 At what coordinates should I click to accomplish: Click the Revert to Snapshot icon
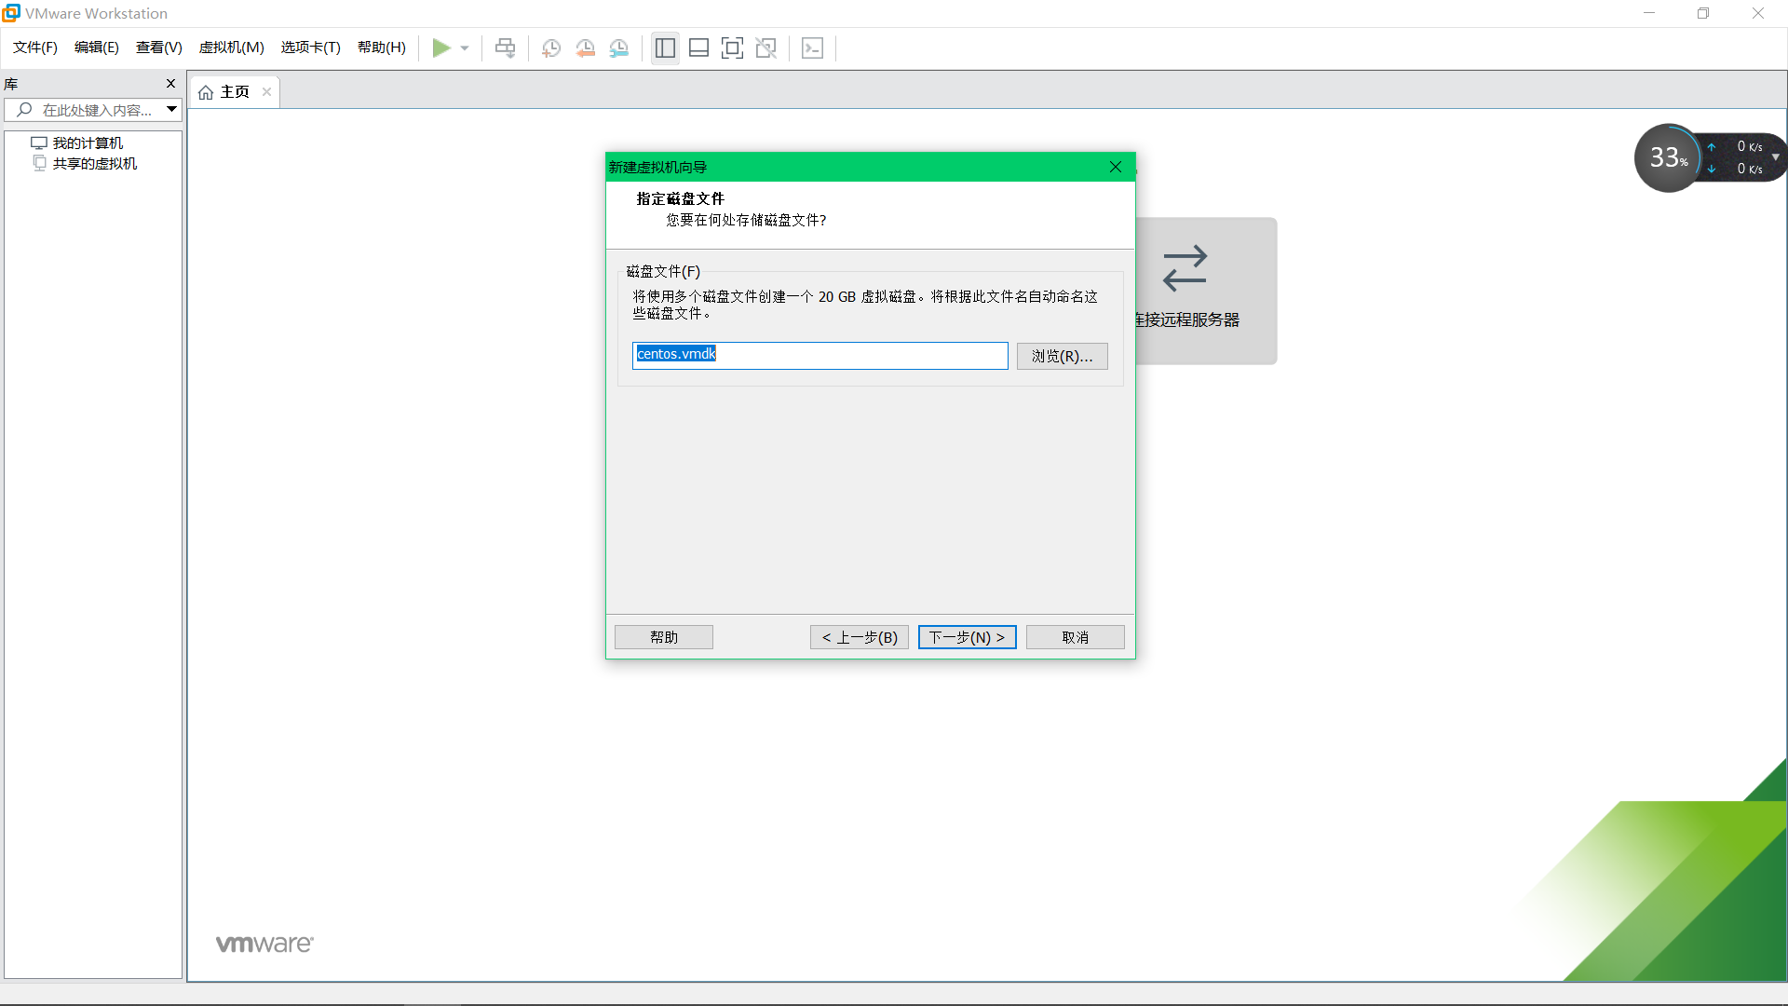(x=585, y=48)
